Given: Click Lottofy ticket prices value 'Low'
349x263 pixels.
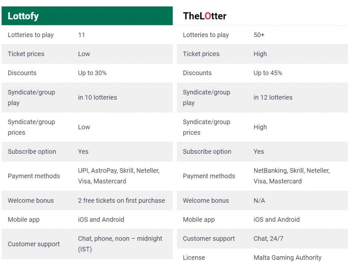Looking at the screenshot, I should point(84,54).
